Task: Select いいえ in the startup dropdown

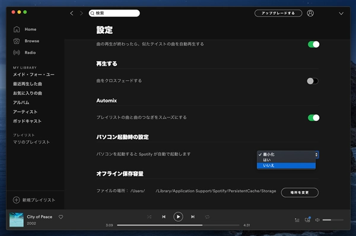Action: (286, 165)
